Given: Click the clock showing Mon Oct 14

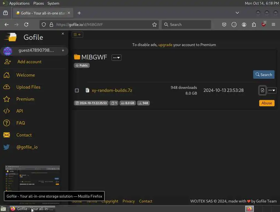Looking at the screenshot, I should click(x=262, y=3).
